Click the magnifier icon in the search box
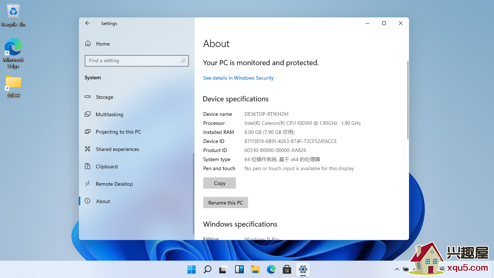 (x=183, y=61)
